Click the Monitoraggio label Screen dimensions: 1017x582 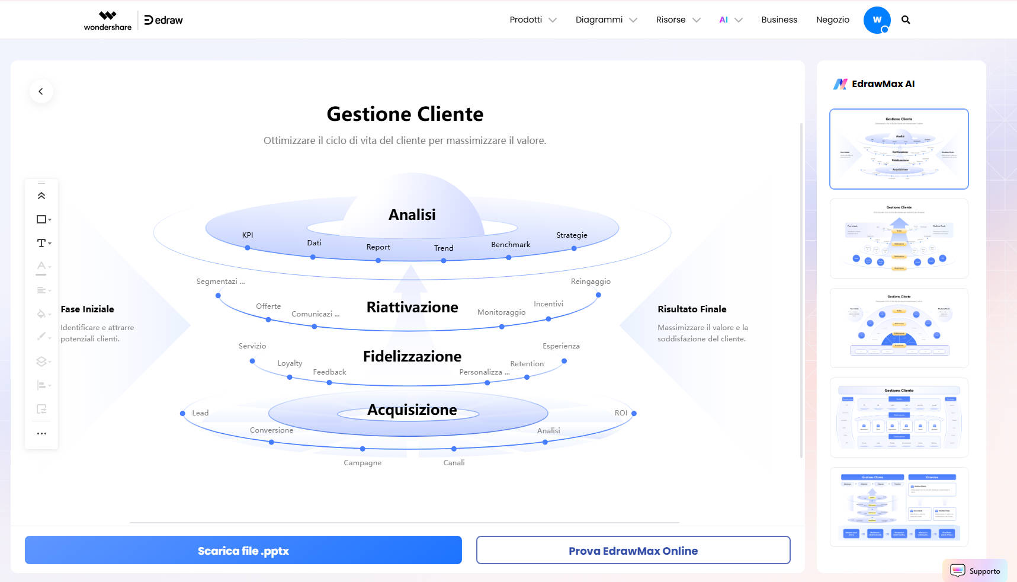click(x=501, y=312)
